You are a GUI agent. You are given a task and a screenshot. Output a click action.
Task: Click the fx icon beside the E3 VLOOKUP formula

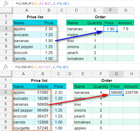click(x=6, y=67)
